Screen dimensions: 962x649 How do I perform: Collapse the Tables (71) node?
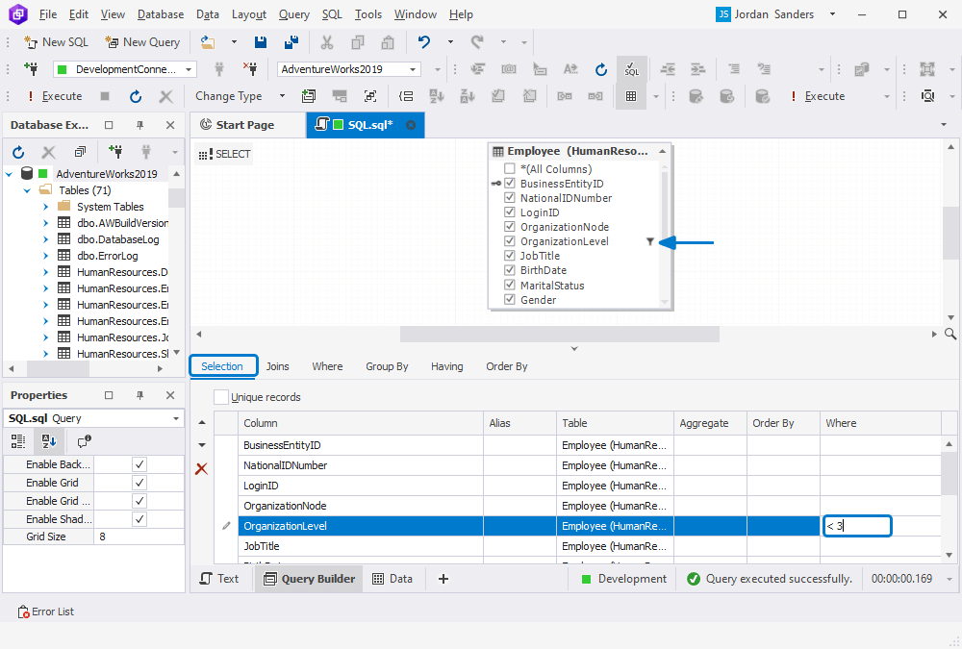pos(26,189)
